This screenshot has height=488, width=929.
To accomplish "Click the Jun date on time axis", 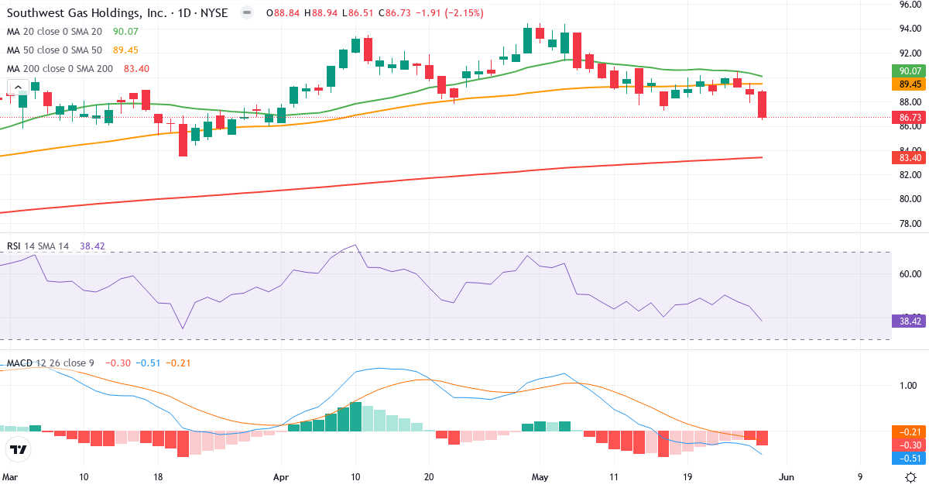I will click(x=787, y=477).
